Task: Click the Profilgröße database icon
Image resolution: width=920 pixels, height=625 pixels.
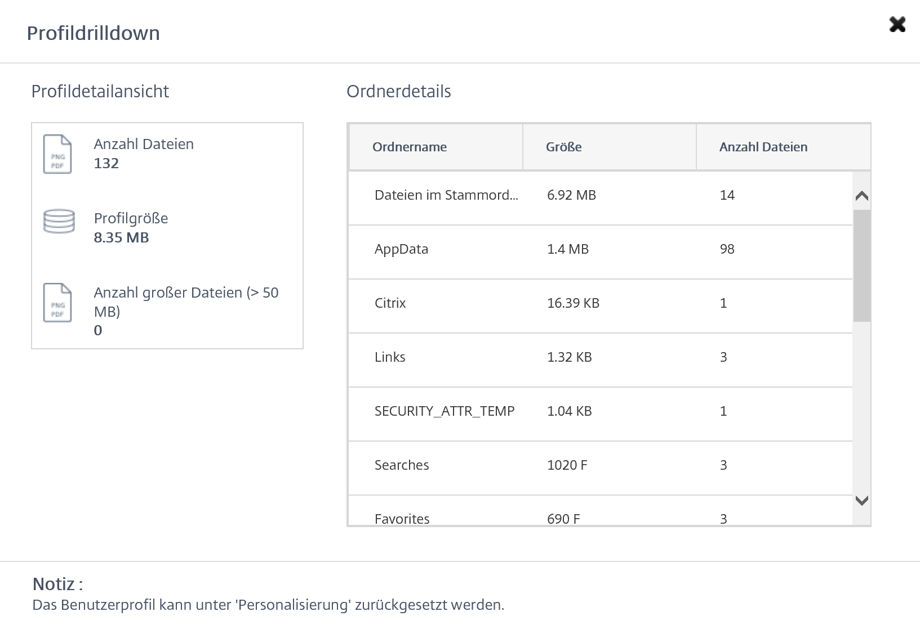Action: (59, 221)
